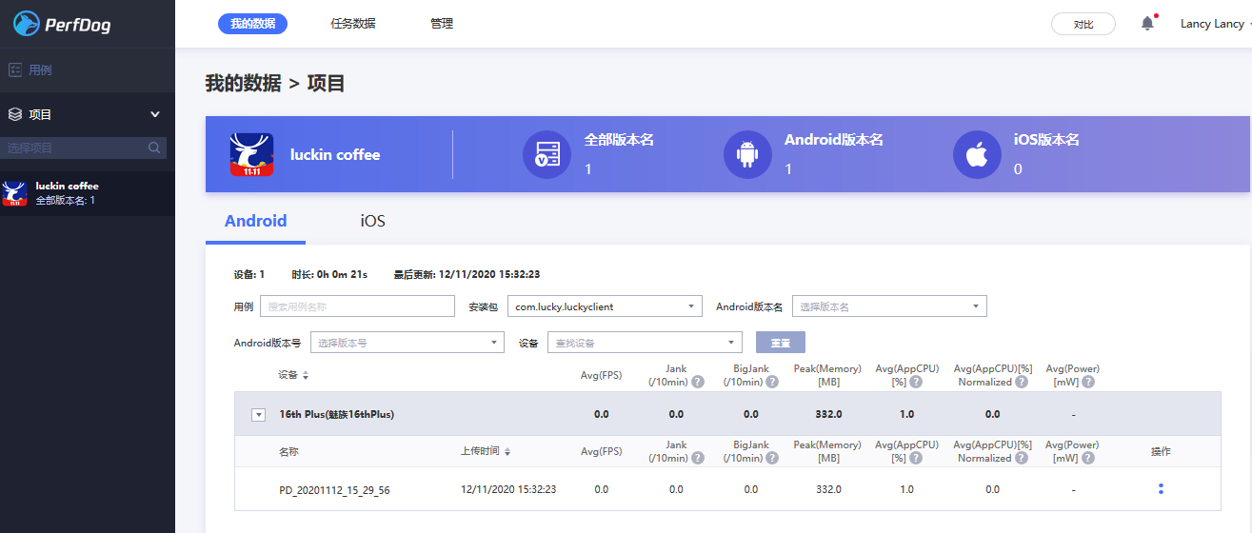
Task: Sort devices with 设备 sort arrows
Action: (306, 375)
